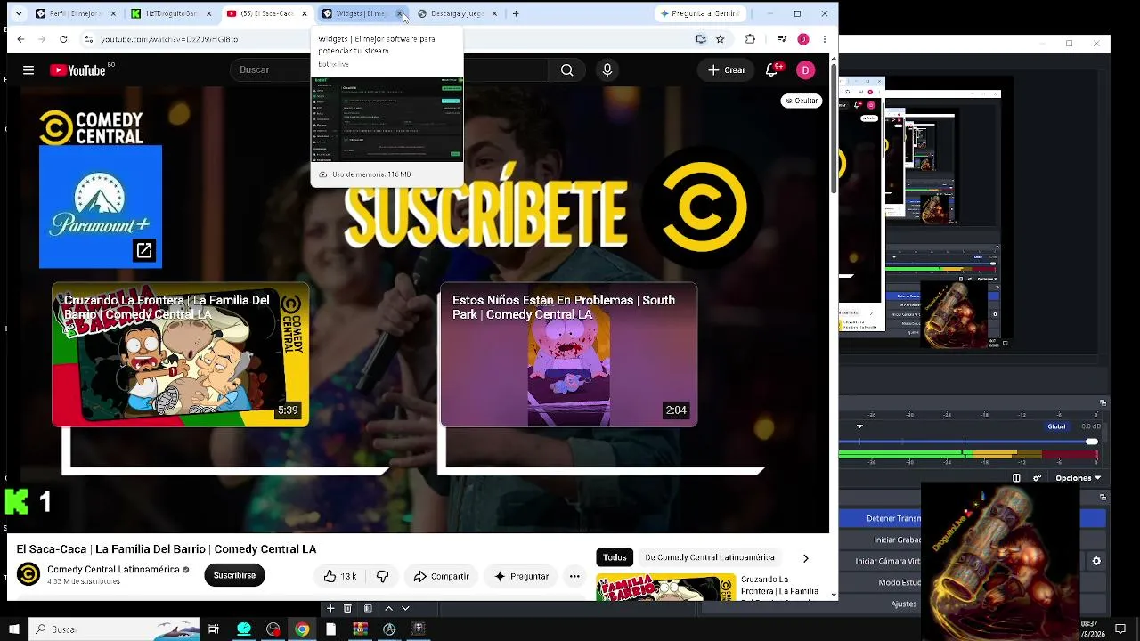Install the app via address bar icon
The image size is (1140, 641).
tap(701, 39)
